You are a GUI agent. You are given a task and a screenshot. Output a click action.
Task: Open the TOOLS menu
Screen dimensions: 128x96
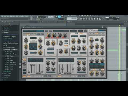tap(26, 16)
